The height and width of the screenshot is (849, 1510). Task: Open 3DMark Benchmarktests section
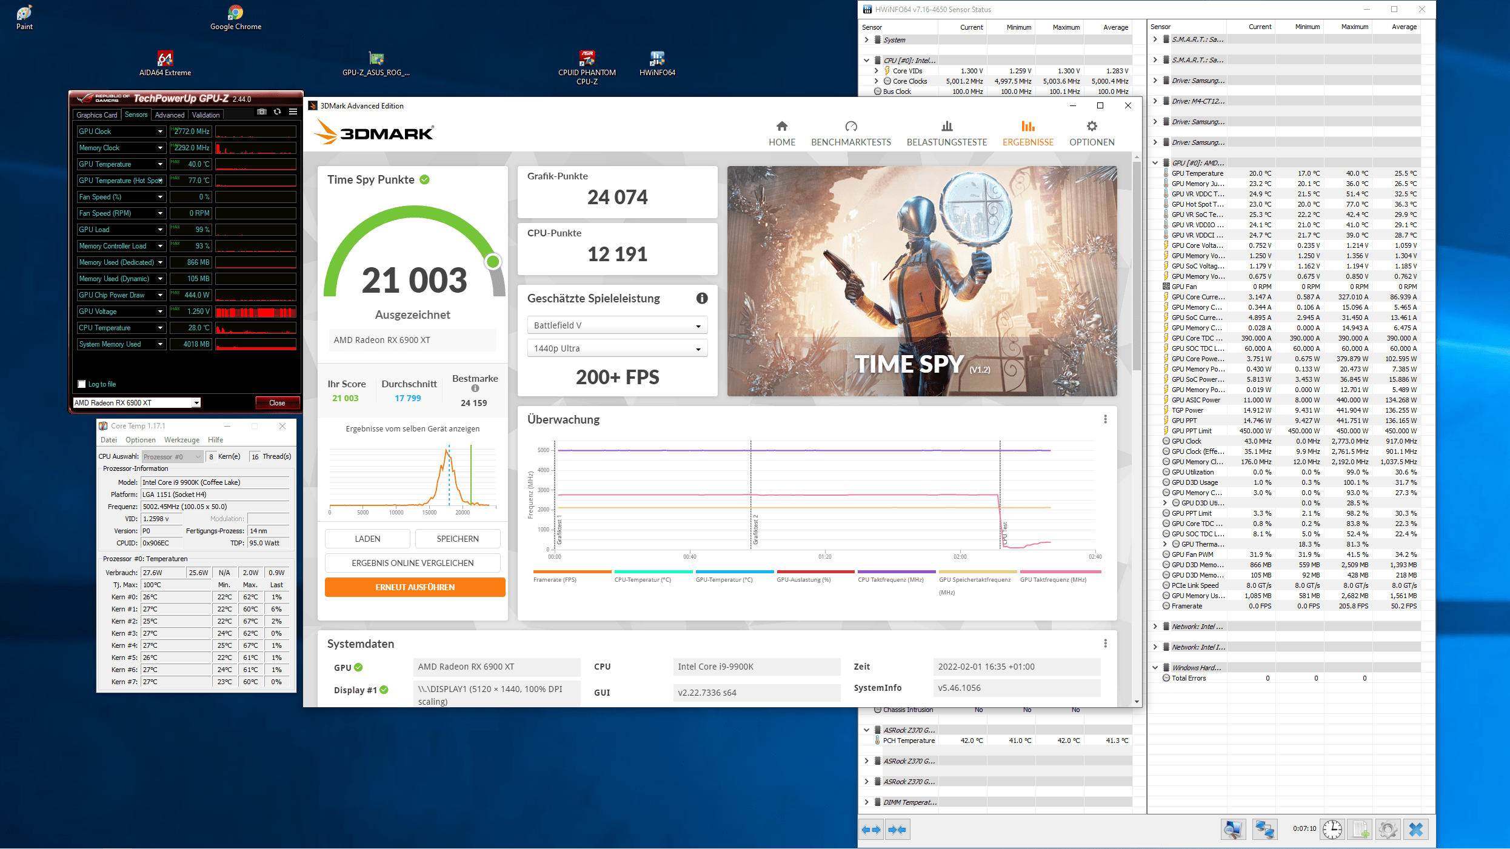tap(851, 133)
